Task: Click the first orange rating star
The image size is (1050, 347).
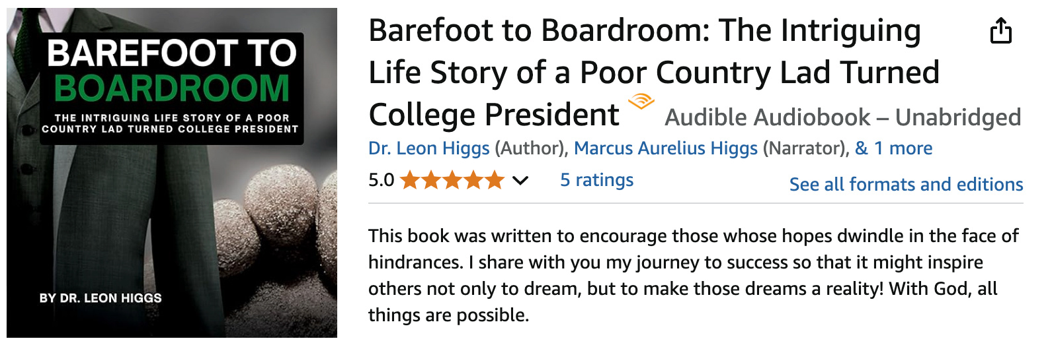Action: (410, 180)
